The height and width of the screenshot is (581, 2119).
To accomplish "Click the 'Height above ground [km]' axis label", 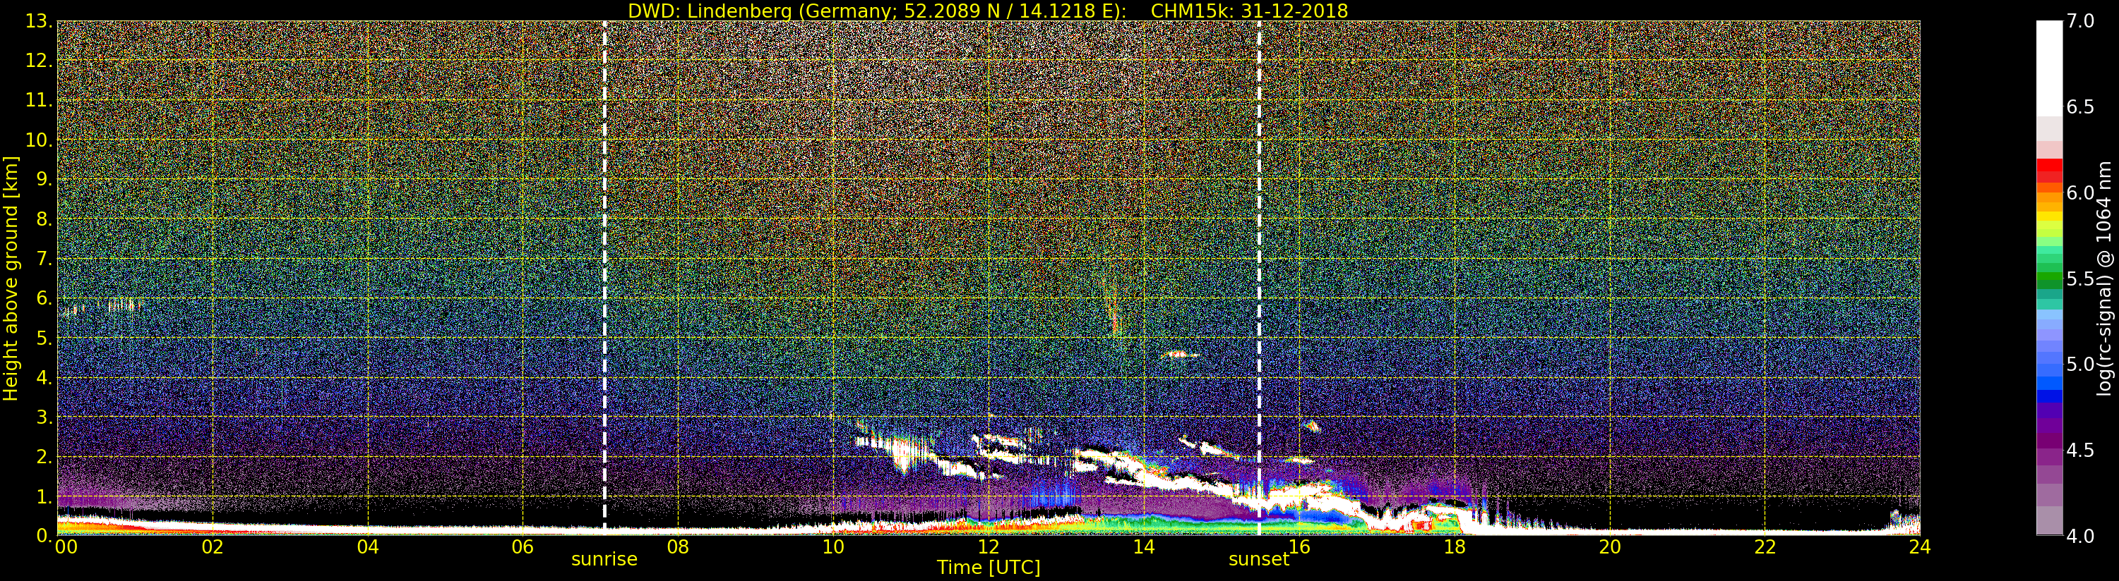I will (11, 278).
